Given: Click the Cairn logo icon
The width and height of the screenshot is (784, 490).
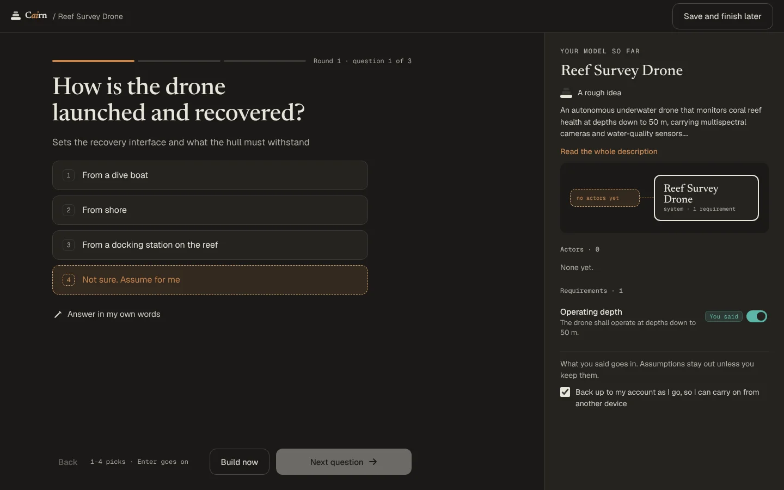Looking at the screenshot, I should pos(16,16).
